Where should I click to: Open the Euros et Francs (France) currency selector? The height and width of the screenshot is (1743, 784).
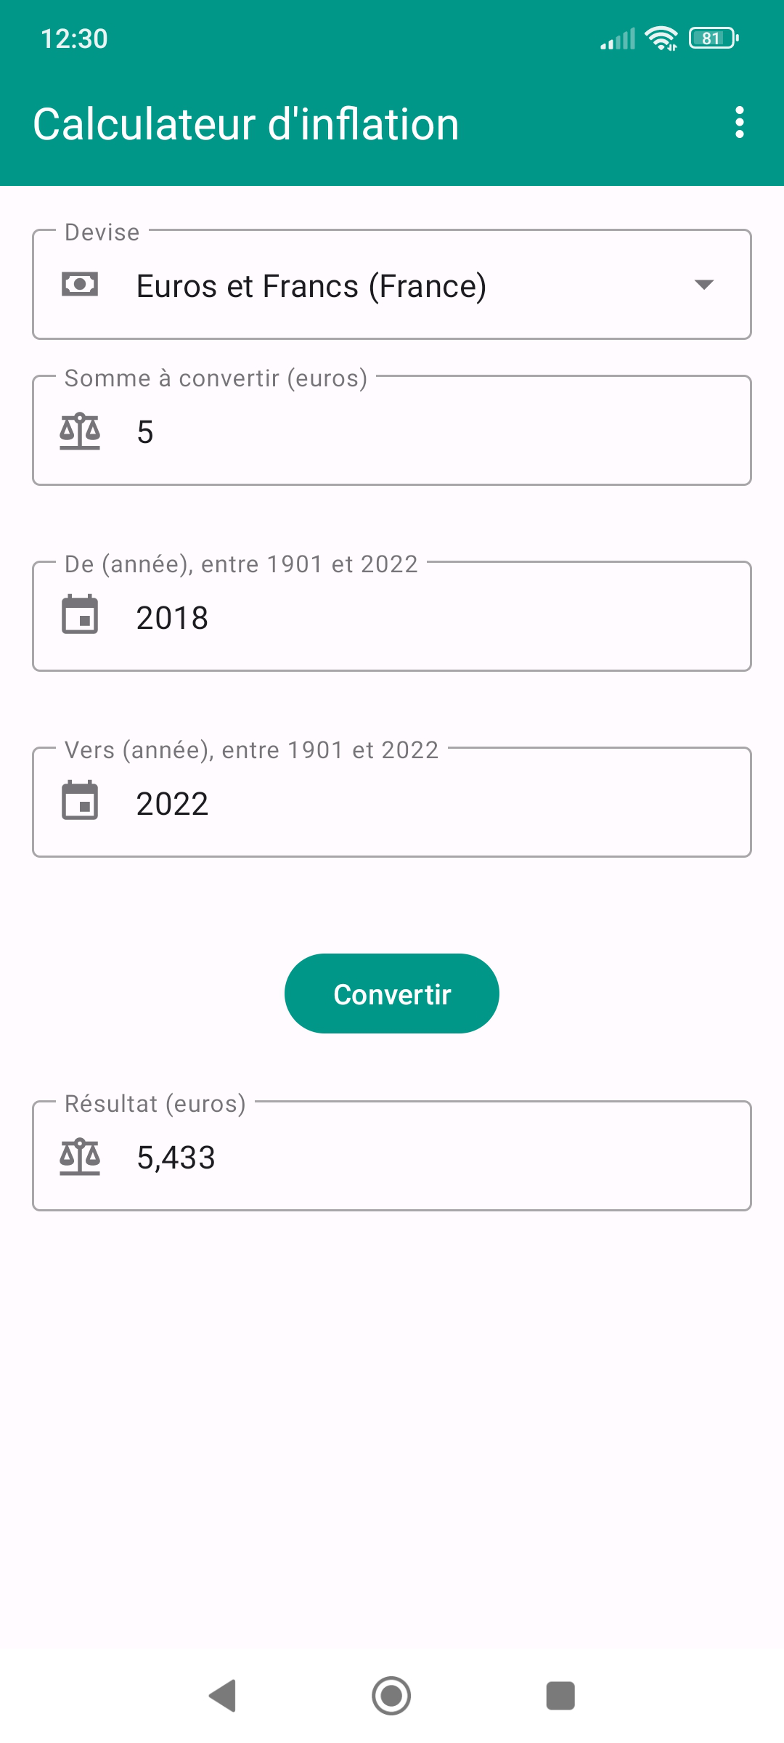(392, 285)
